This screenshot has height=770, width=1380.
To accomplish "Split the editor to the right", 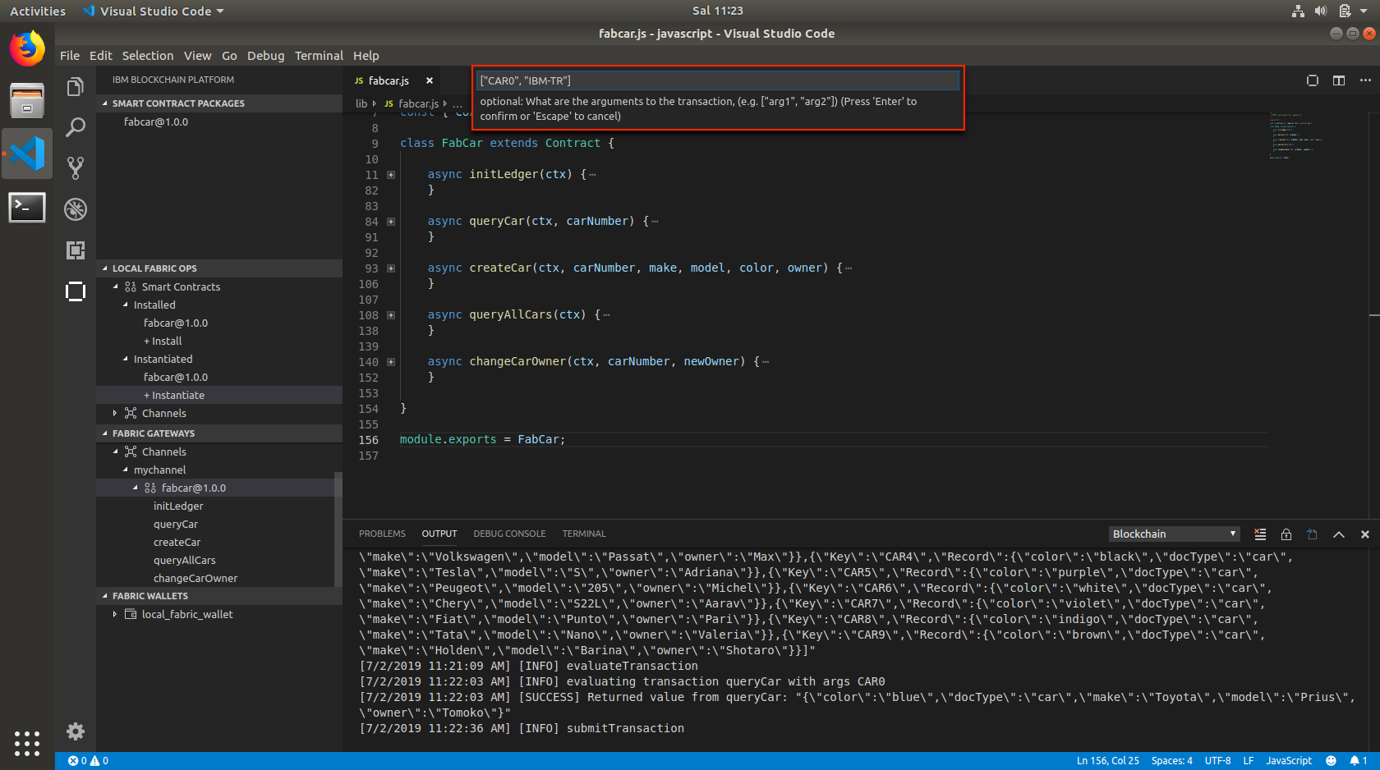I will click(x=1339, y=80).
